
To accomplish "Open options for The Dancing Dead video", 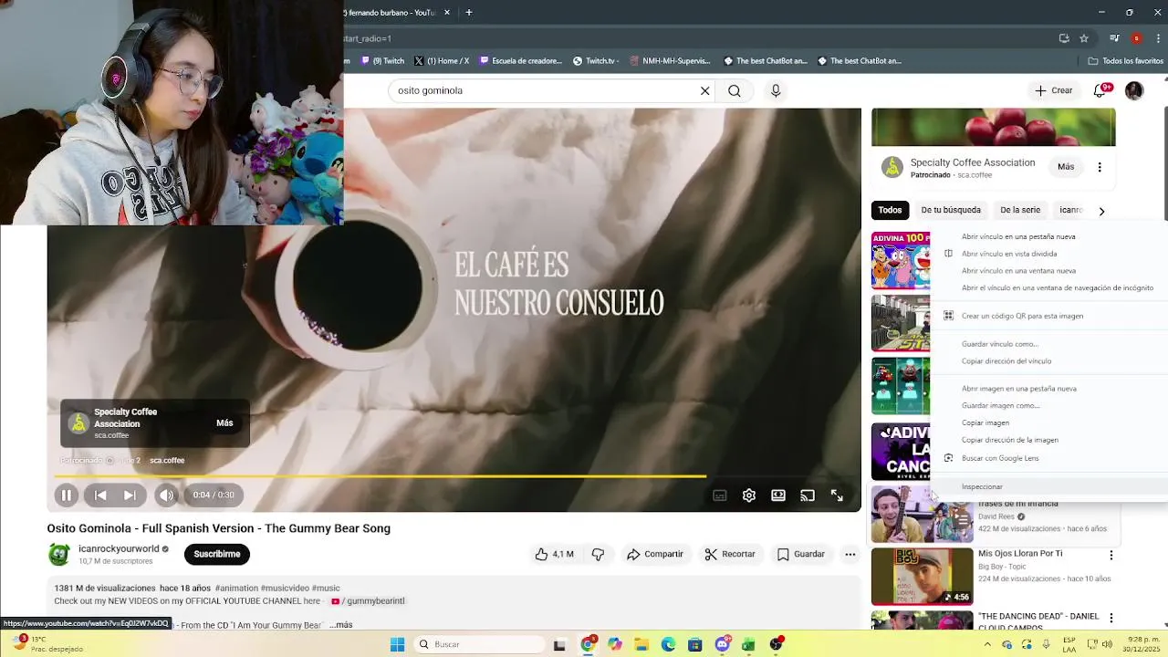I will [x=1111, y=619].
